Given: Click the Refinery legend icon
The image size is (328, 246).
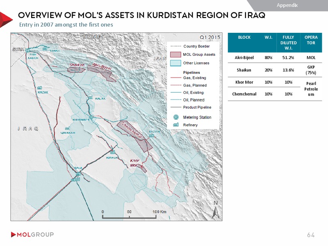Looking at the screenshot, I should coord(176,125).
